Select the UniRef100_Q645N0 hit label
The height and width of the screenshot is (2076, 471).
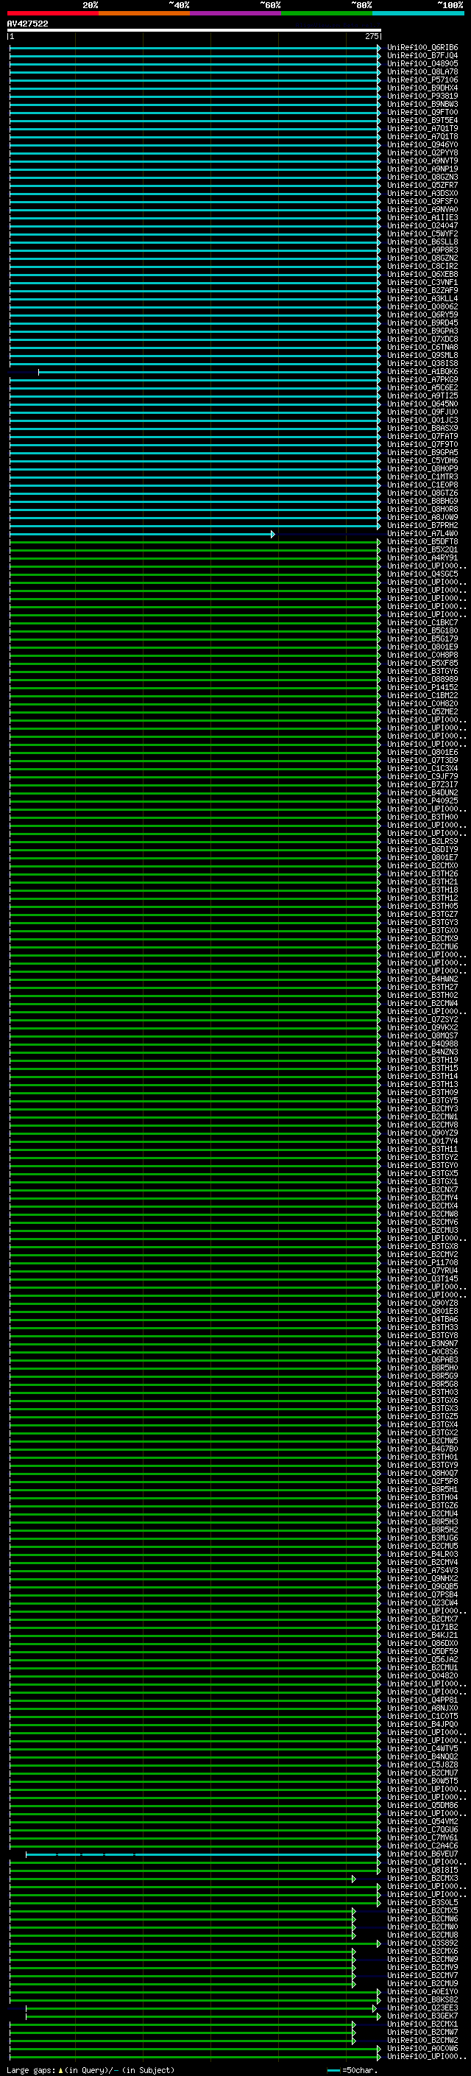pyautogui.click(x=422, y=404)
